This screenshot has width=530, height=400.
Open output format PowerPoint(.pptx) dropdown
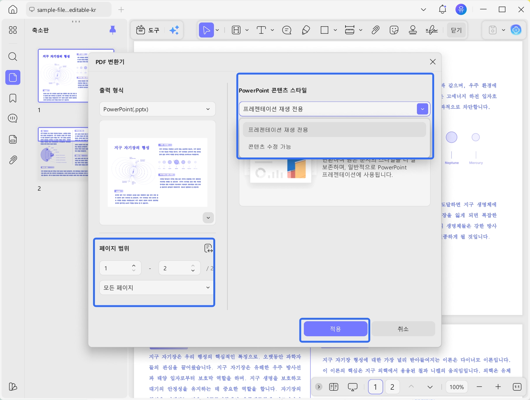point(157,109)
